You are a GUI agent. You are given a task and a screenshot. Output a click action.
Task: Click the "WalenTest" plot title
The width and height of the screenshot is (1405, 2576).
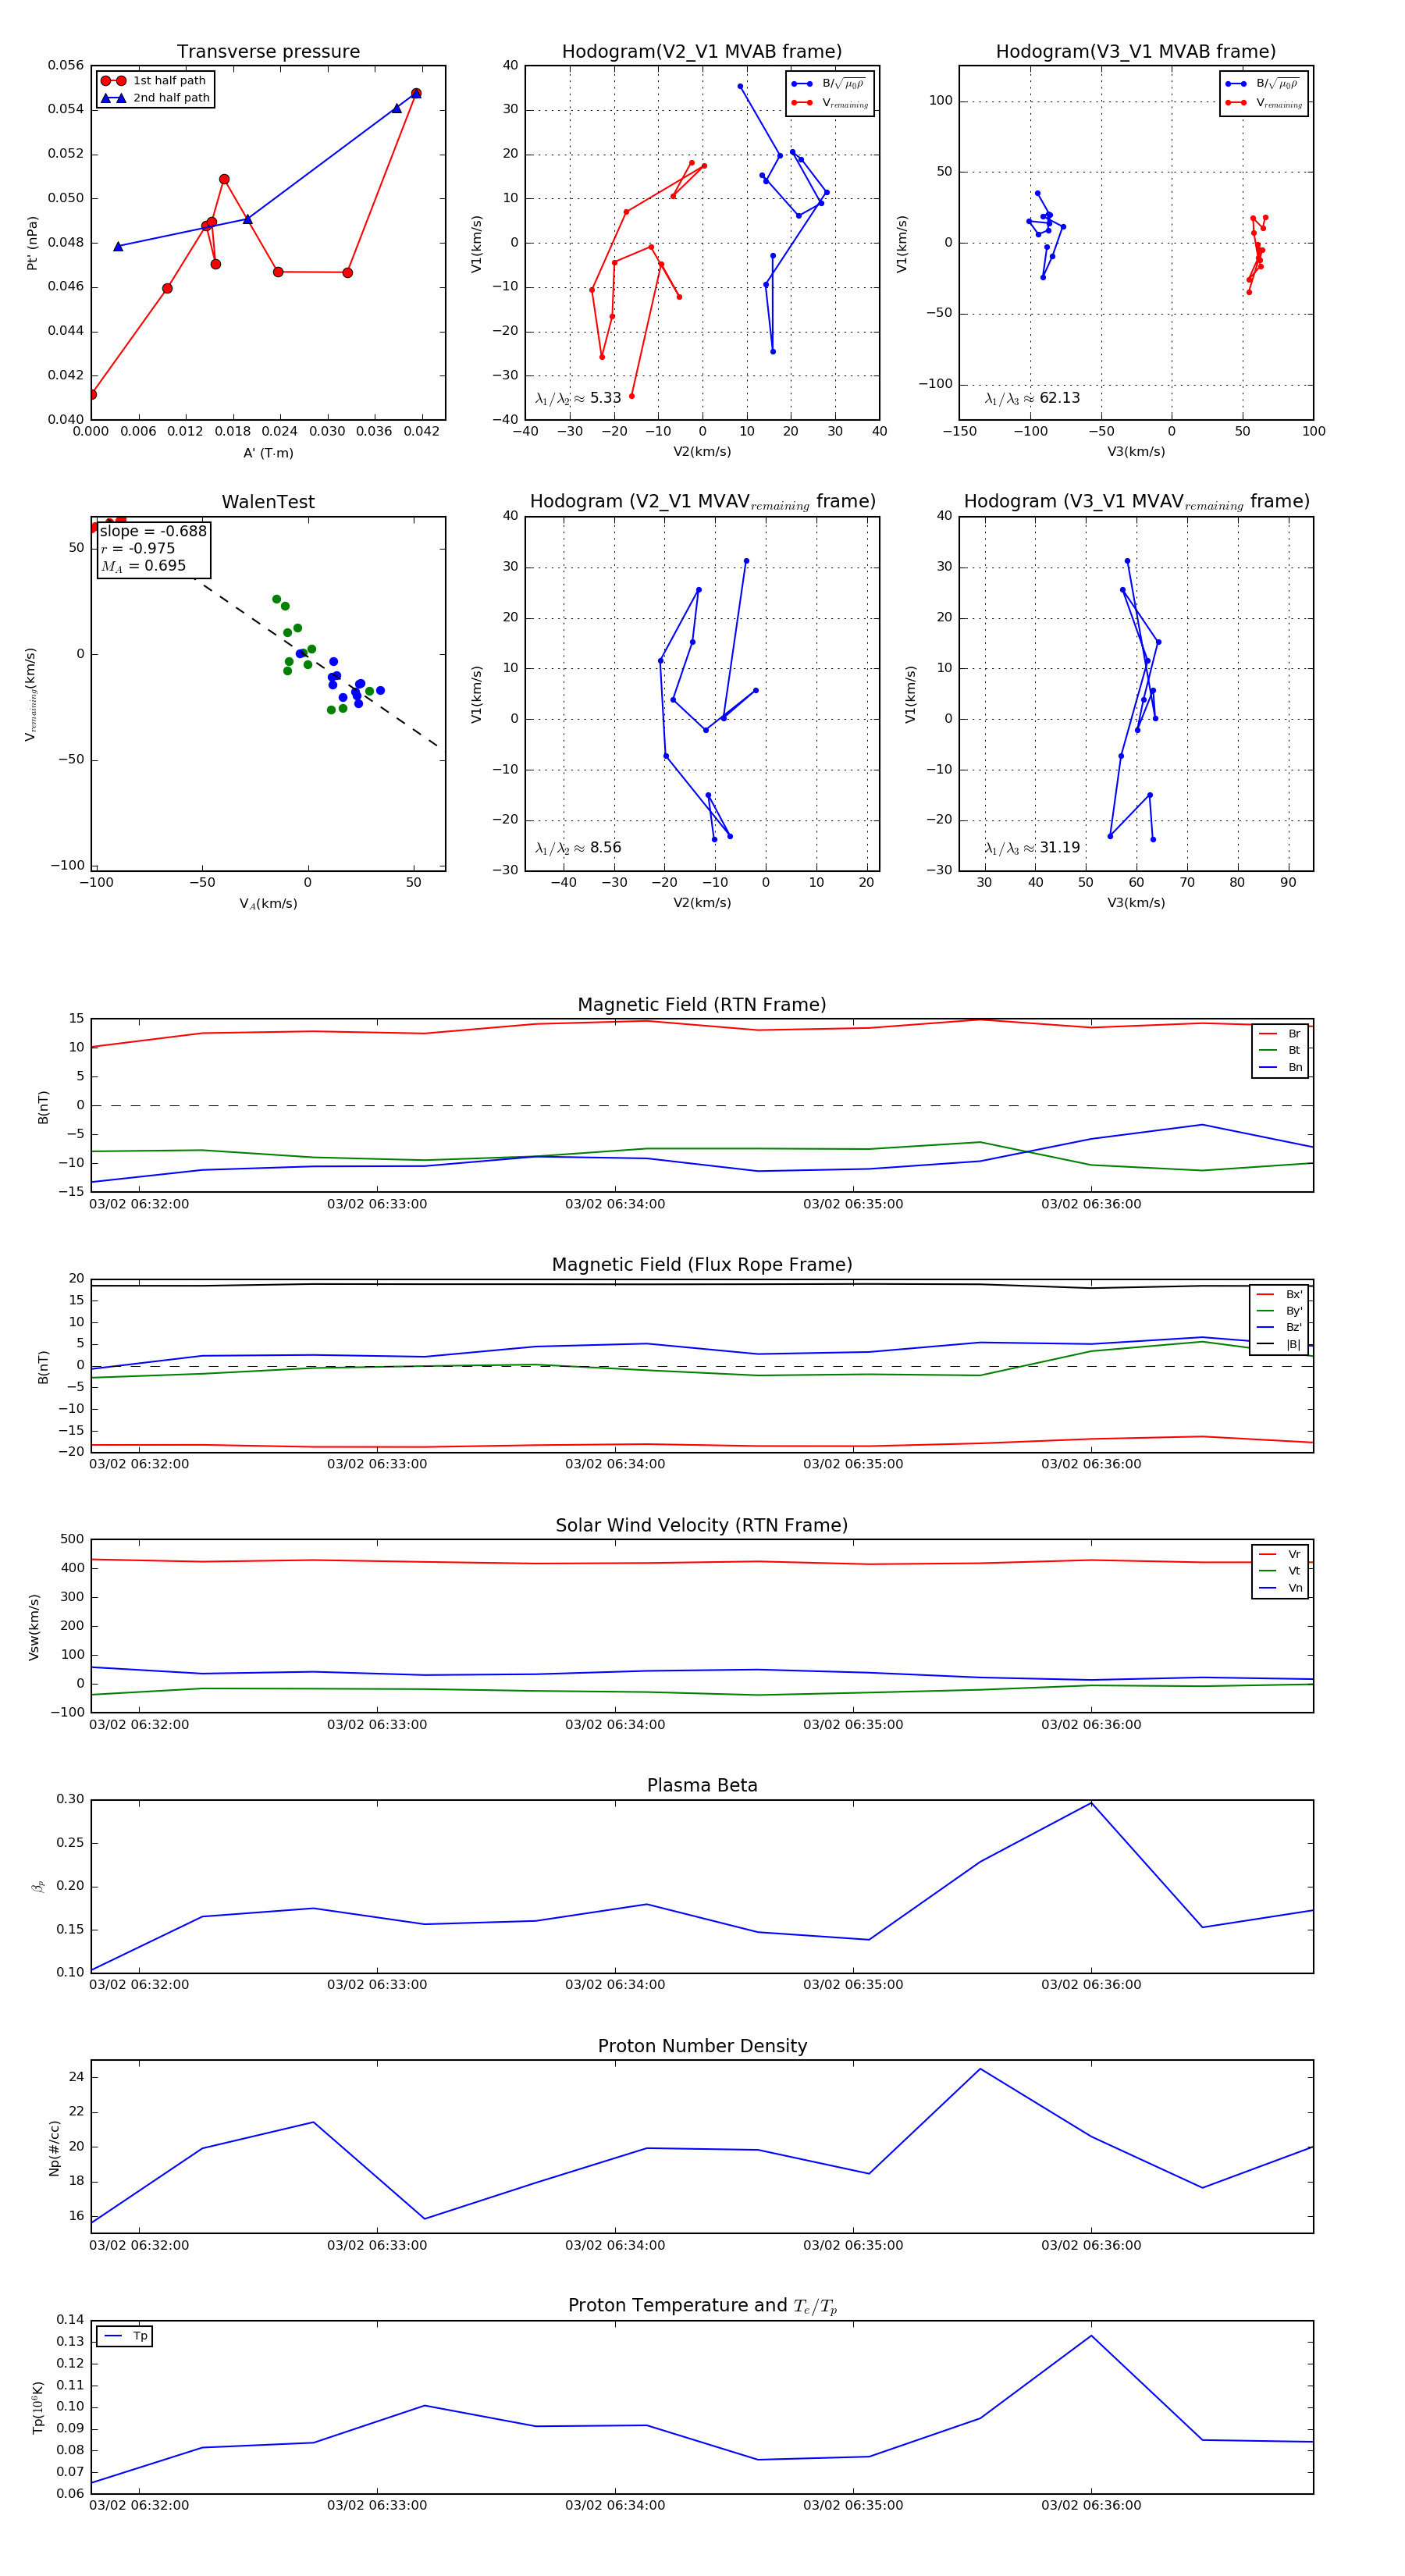tap(268, 502)
